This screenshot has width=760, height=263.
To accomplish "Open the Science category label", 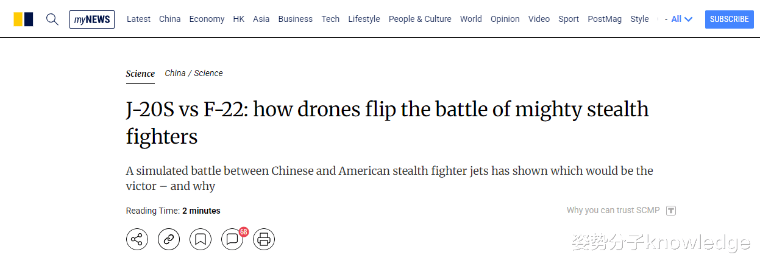I will click(x=140, y=74).
